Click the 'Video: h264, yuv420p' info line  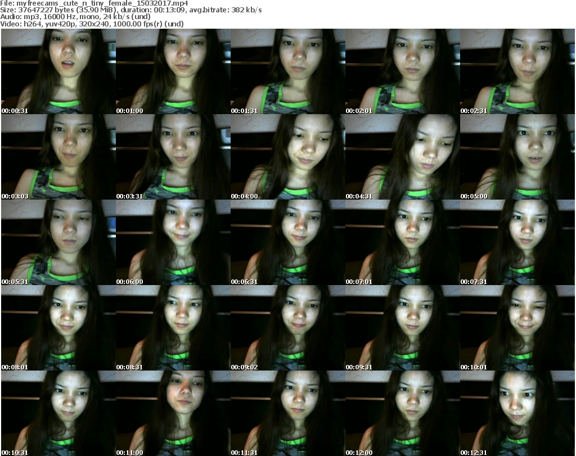(92, 24)
